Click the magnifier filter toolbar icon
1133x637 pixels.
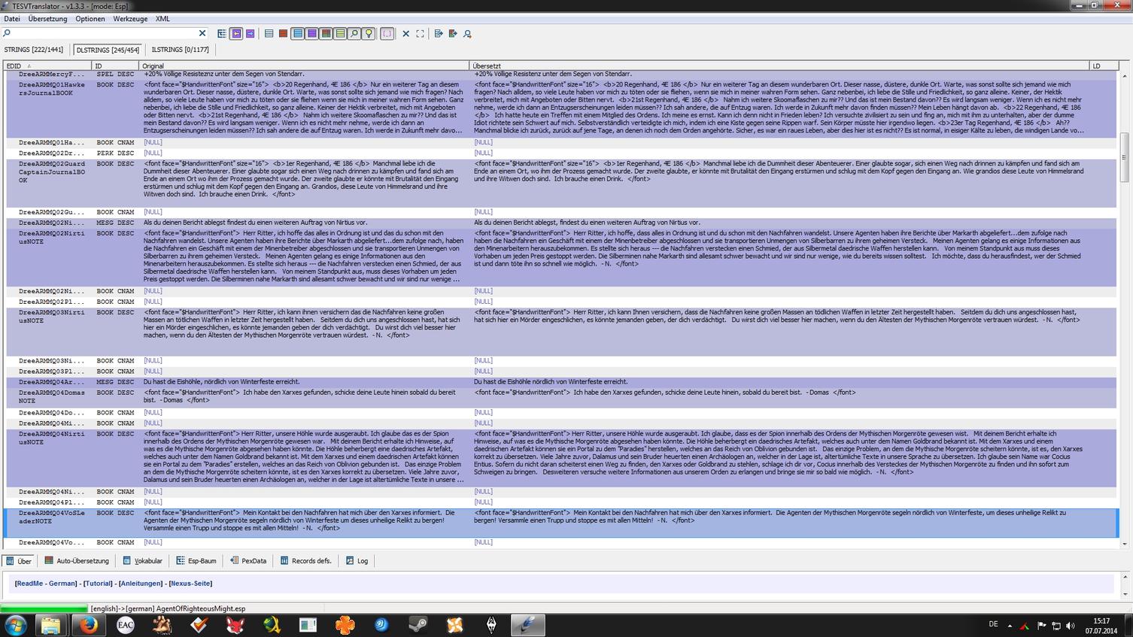354,34
